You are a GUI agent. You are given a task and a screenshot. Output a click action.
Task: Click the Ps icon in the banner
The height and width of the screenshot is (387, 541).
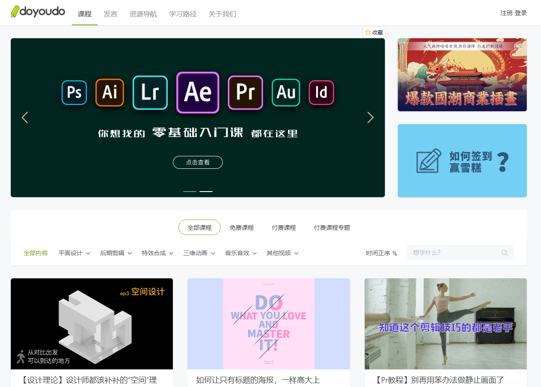tap(74, 92)
